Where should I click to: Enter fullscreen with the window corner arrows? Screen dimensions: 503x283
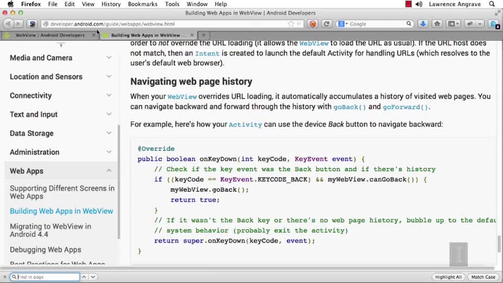498,13
